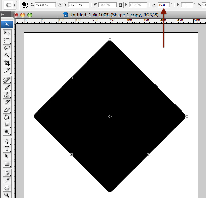Click the lower-right edge midpoint handle

pos(148,155)
